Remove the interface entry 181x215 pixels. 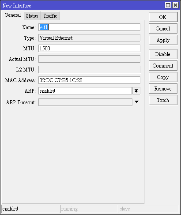click(x=163, y=89)
